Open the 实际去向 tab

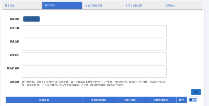(x=170, y=5)
